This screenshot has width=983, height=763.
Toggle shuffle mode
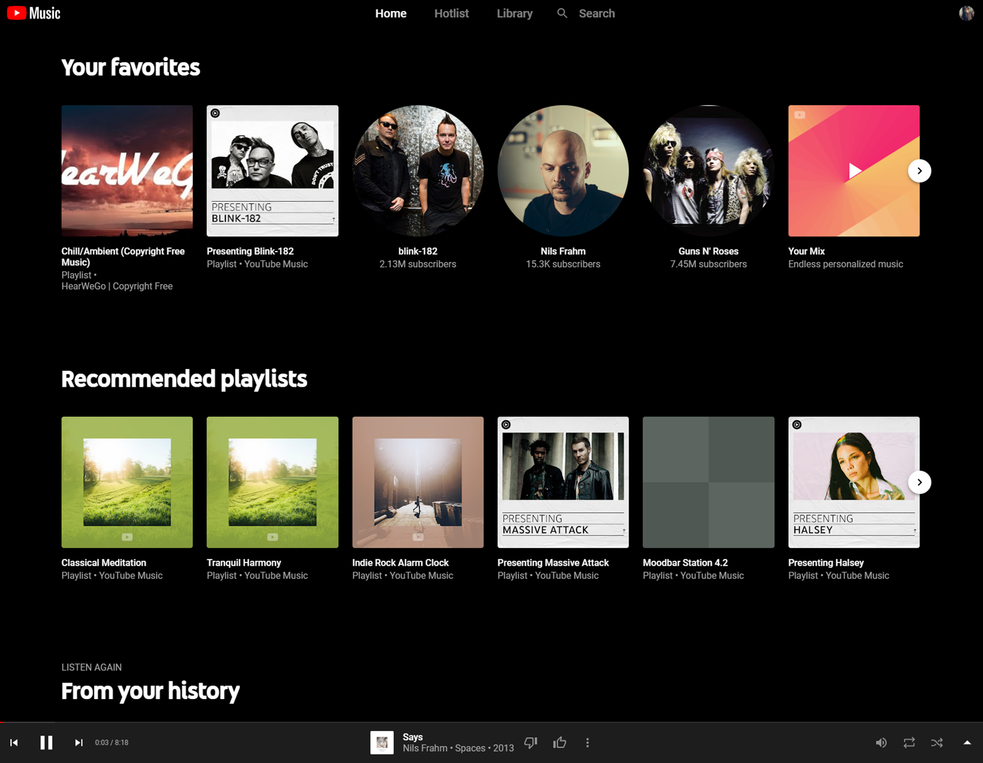point(937,743)
